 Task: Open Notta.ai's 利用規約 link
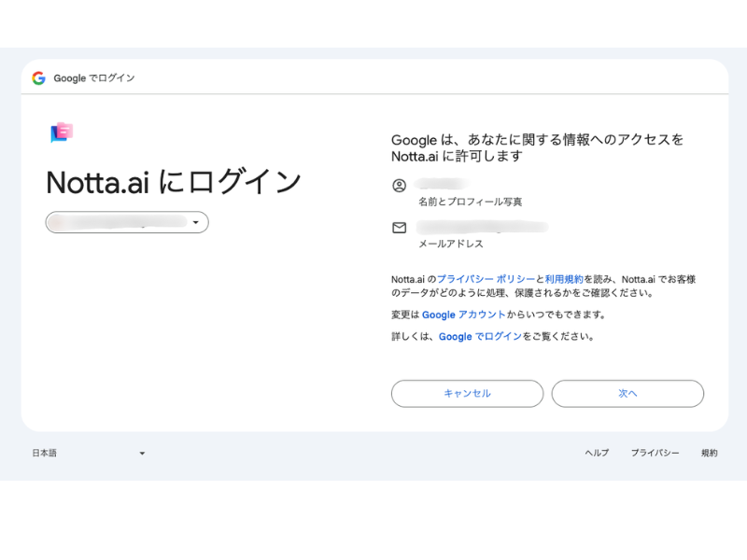(564, 279)
